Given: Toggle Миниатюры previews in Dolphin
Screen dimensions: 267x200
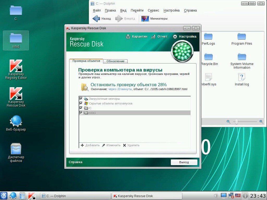Looking at the screenshot, I should tap(155, 19).
